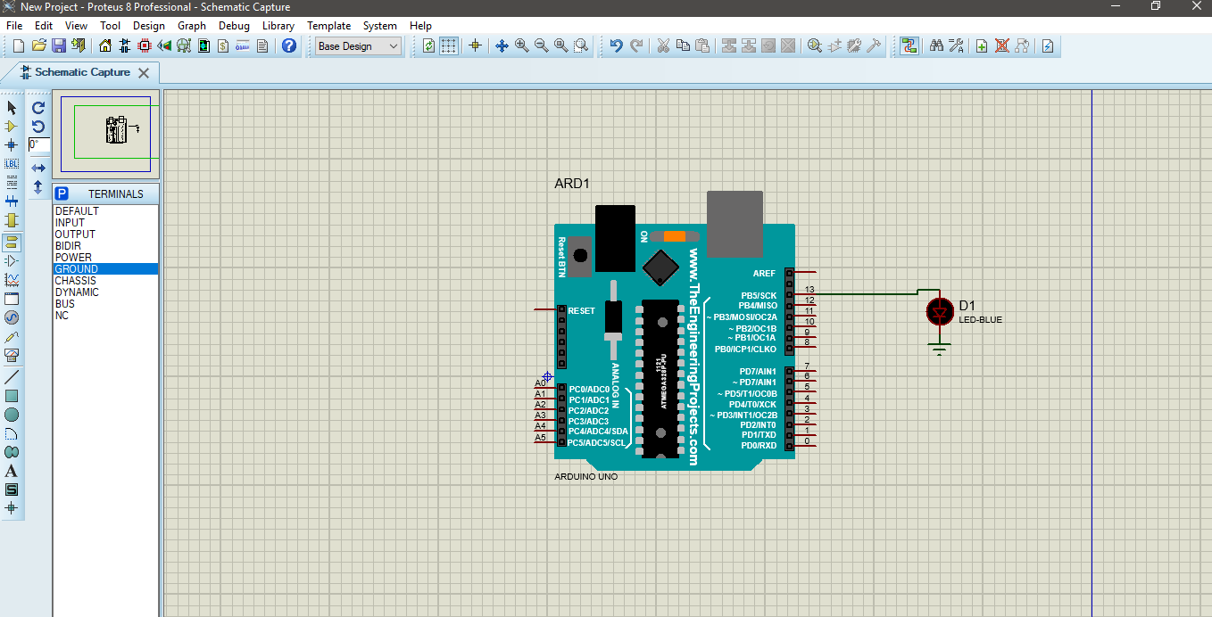Undo the last action
The image size is (1212, 617).
[617, 45]
